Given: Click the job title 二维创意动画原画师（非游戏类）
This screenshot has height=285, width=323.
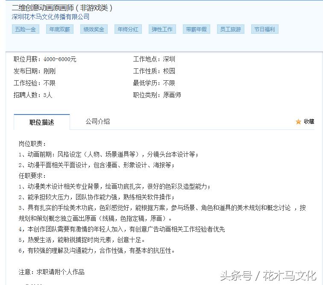Looking at the screenshot, I should [x=62, y=8].
